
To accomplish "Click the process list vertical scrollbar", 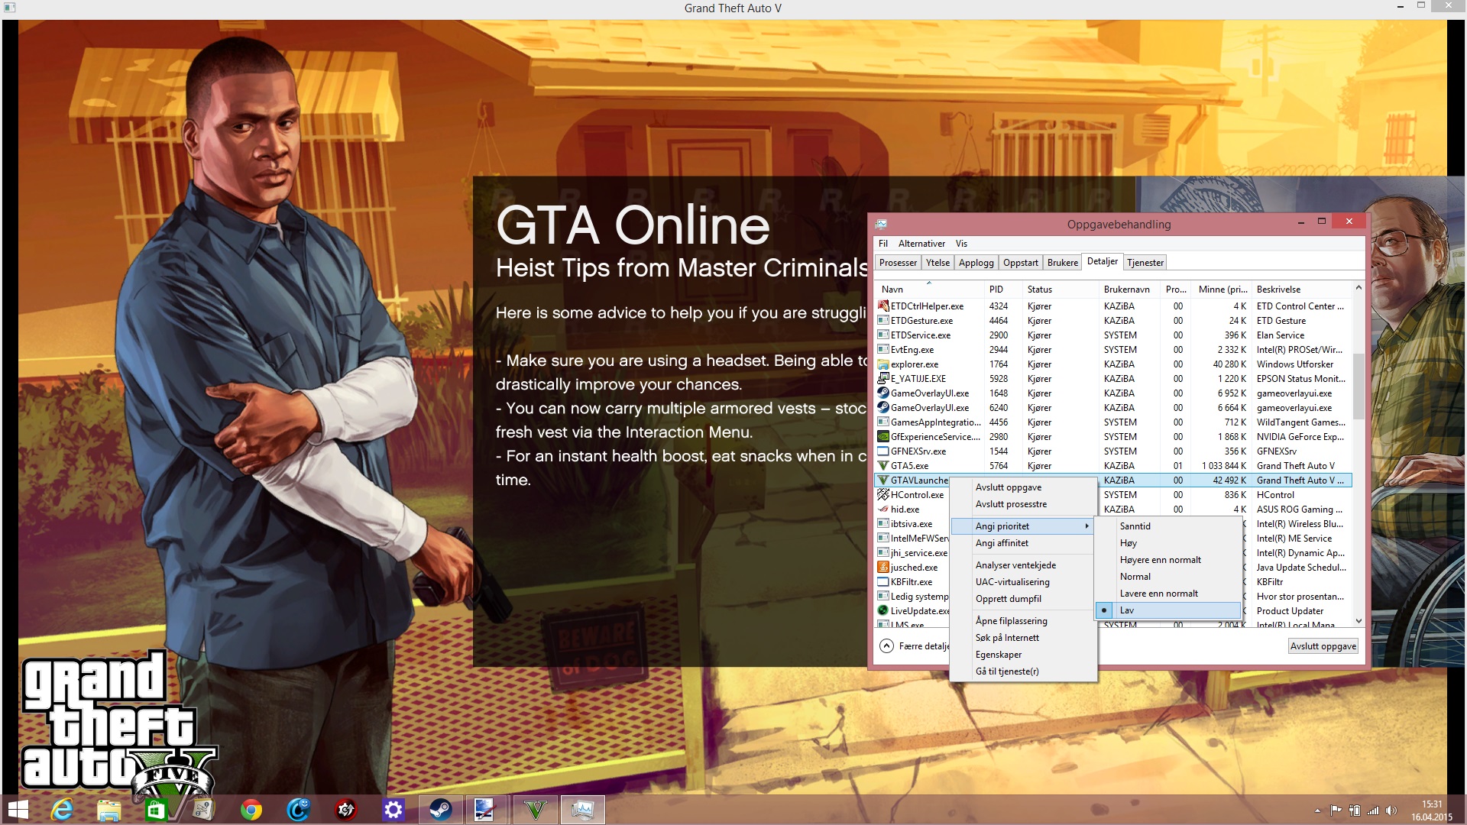I will click(x=1358, y=386).
